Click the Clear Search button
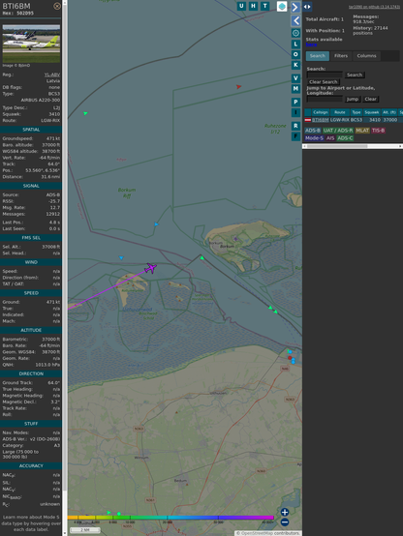 324,82
